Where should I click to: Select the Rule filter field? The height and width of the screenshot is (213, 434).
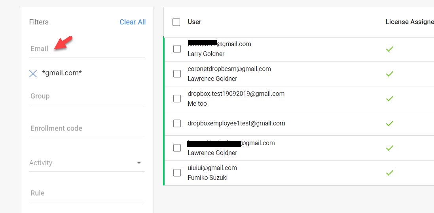[87, 193]
